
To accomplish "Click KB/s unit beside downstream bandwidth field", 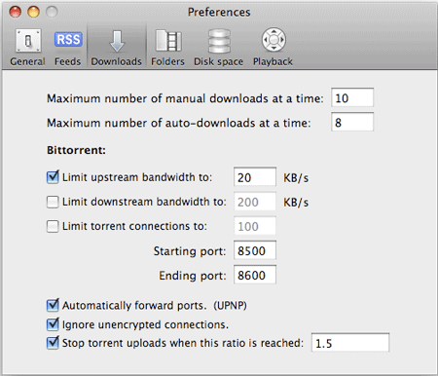I will tap(296, 203).
